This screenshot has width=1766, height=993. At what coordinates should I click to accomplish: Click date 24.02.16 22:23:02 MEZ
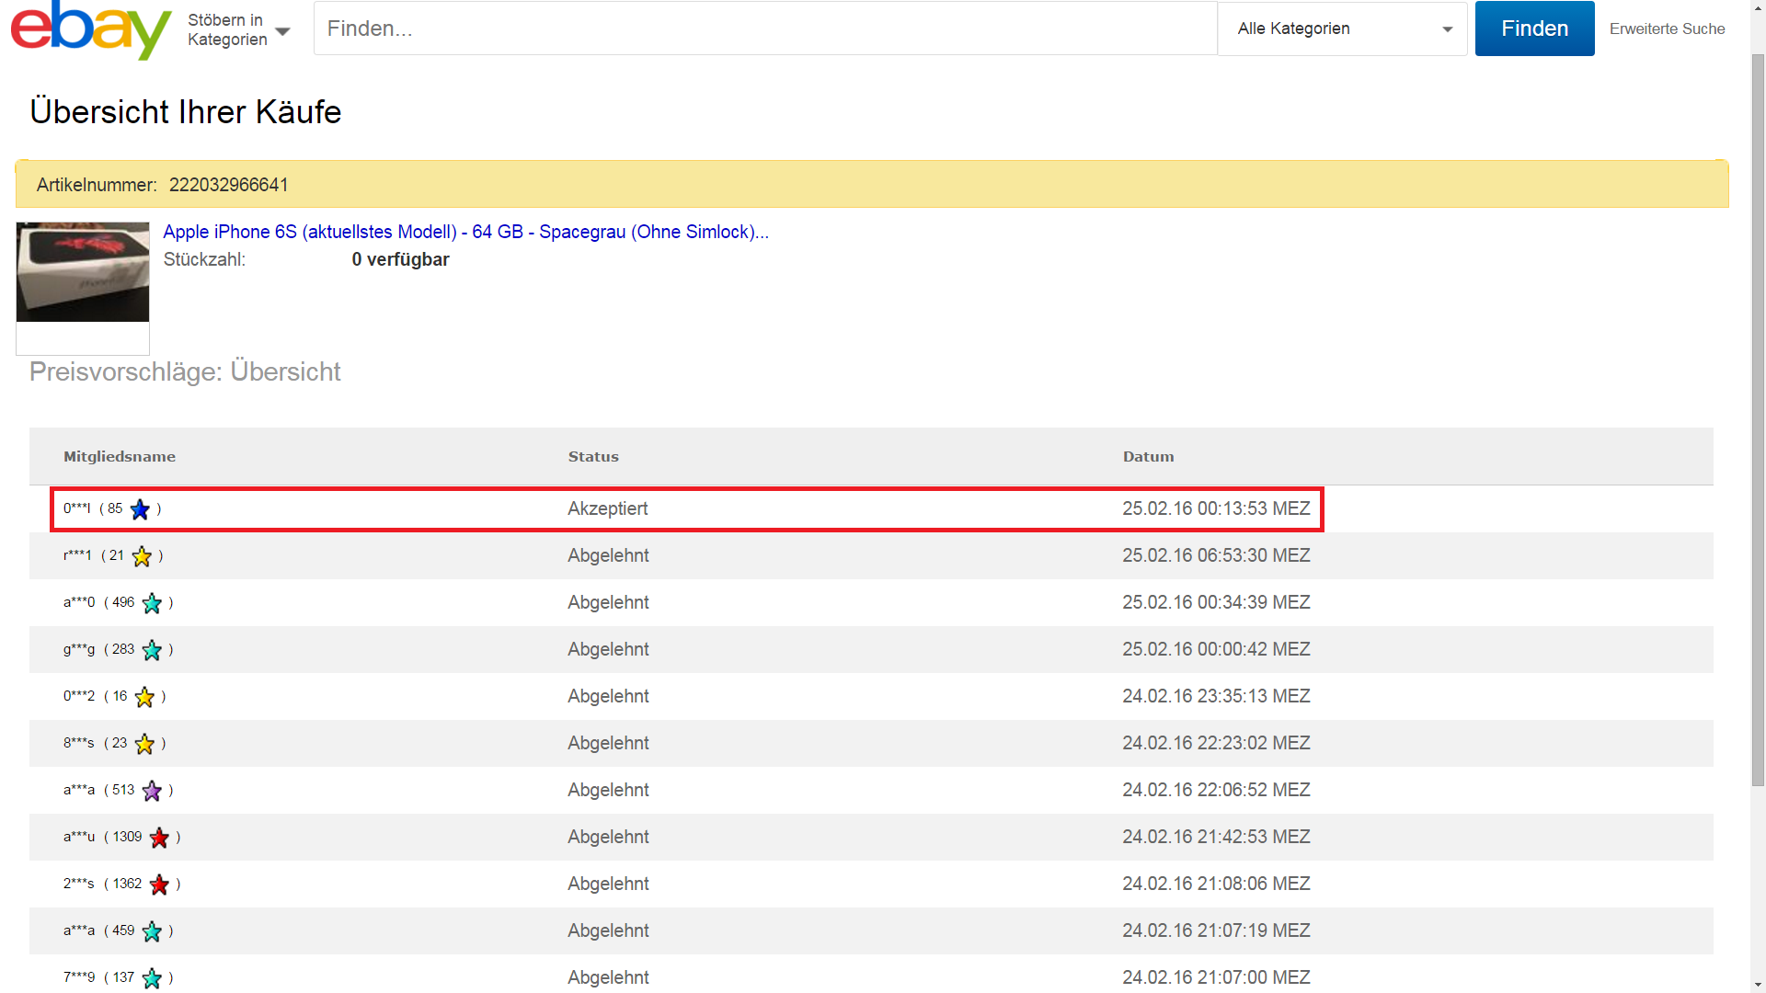click(1216, 743)
